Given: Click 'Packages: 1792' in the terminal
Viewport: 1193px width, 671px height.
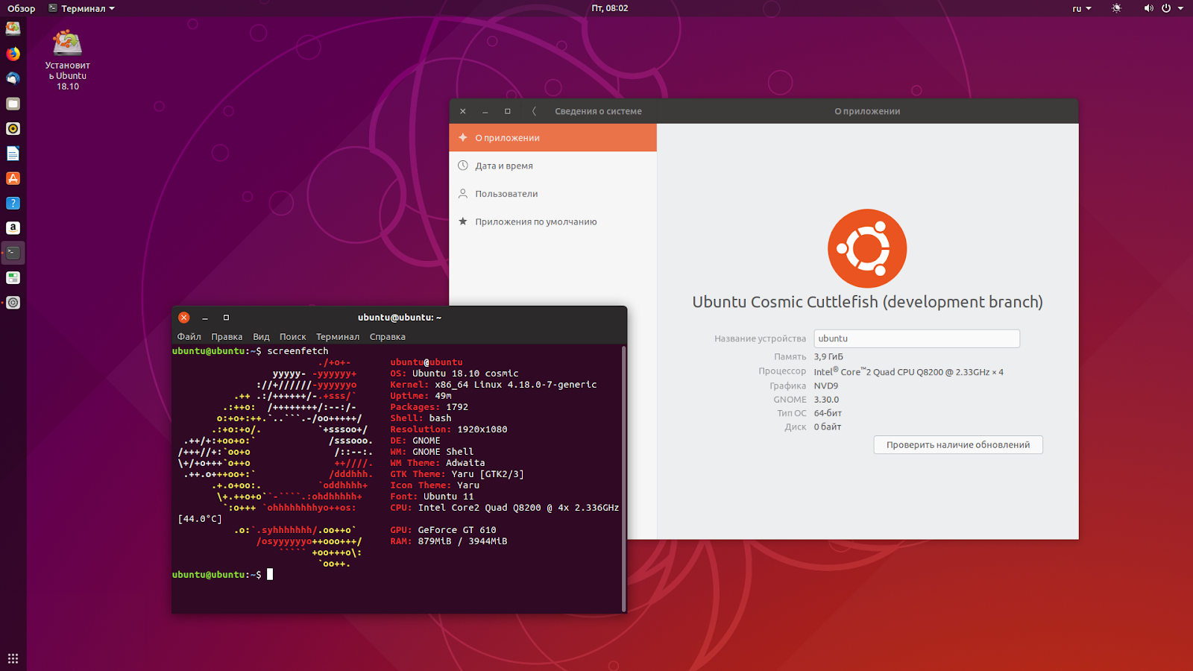Looking at the screenshot, I should (x=429, y=407).
